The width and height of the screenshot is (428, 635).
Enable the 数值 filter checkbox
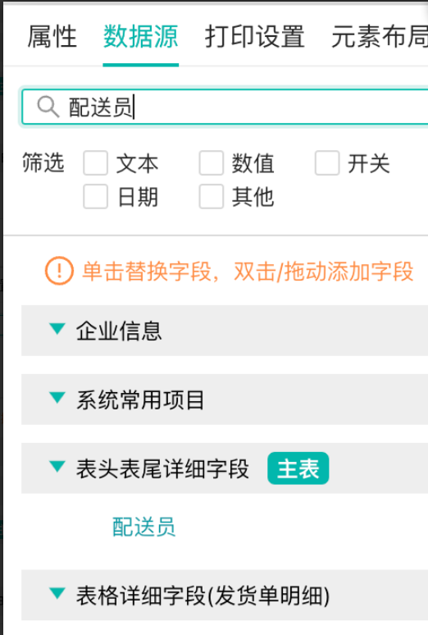click(x=212, y=163)
